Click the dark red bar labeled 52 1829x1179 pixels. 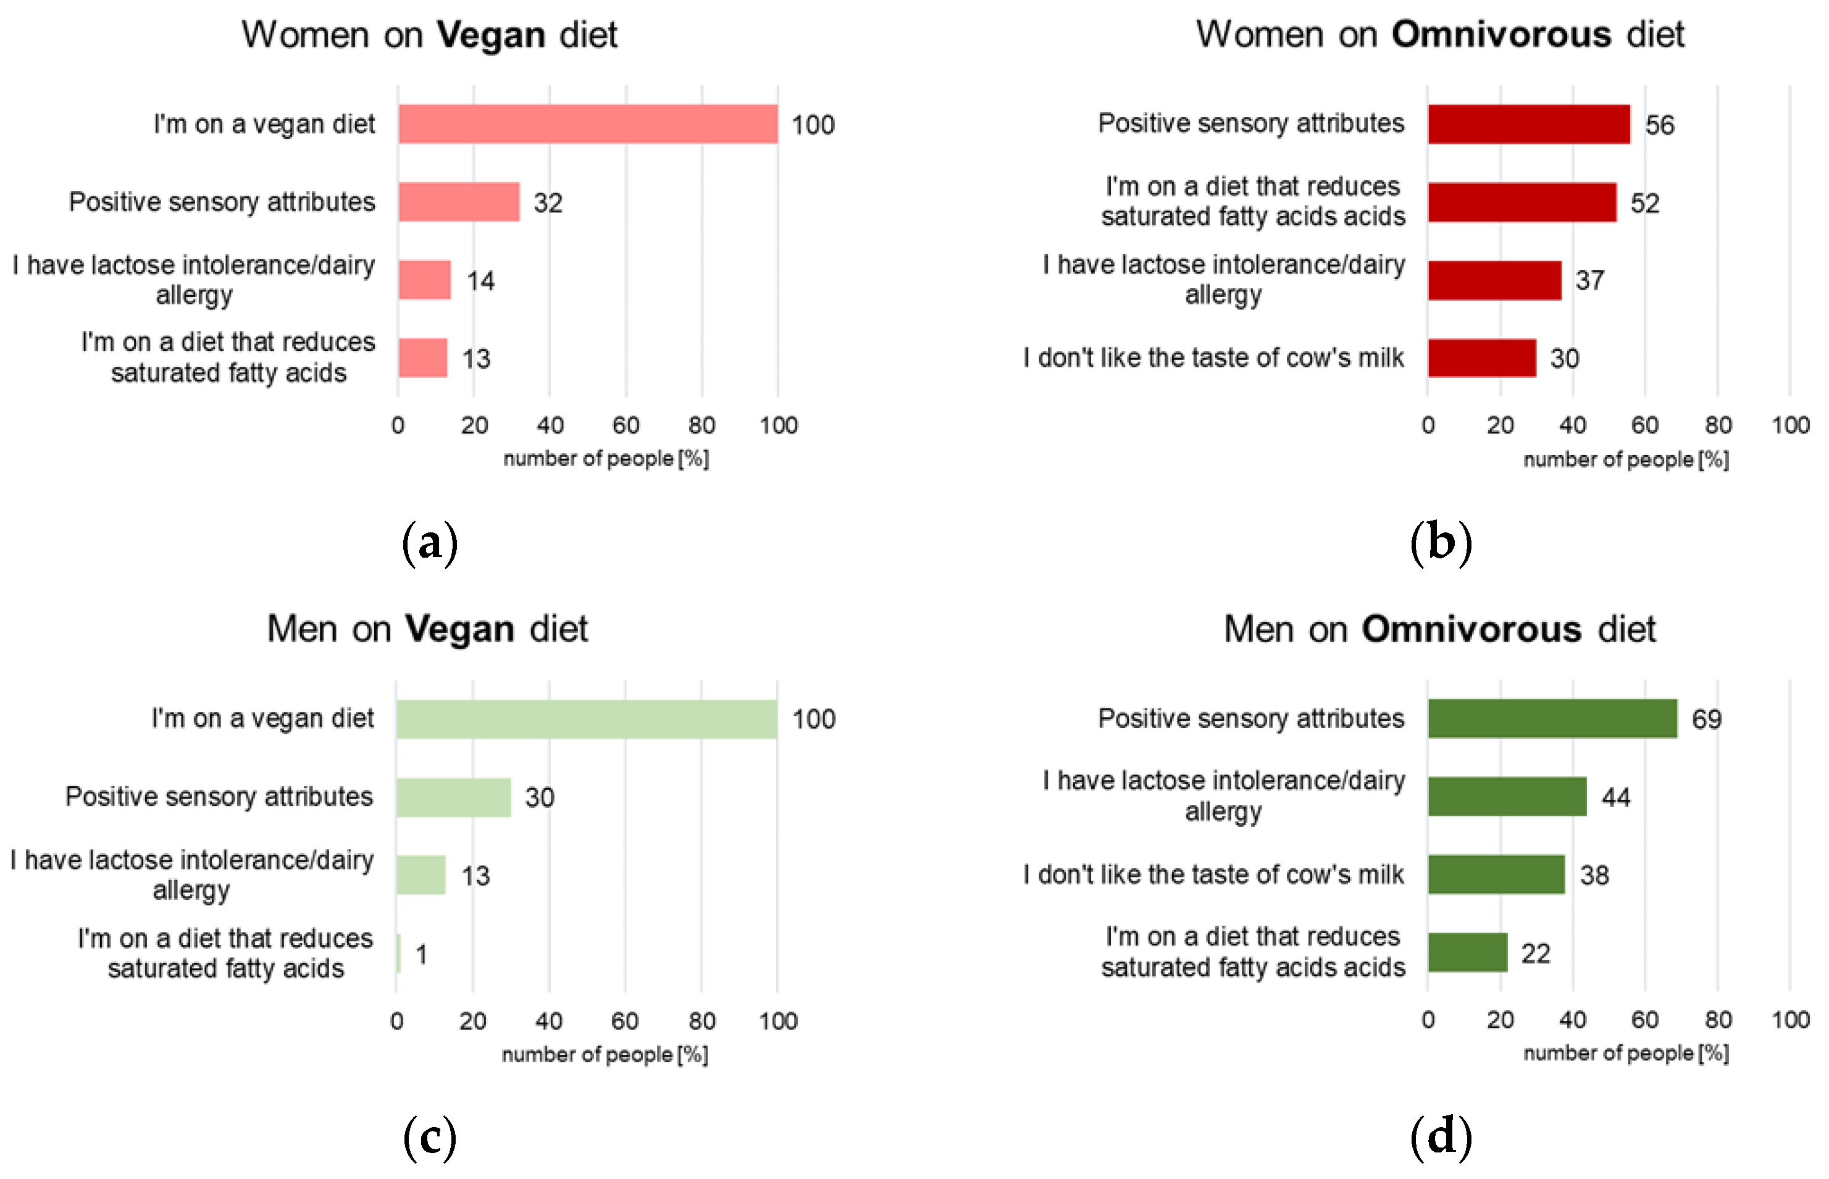pos(1521,202)
